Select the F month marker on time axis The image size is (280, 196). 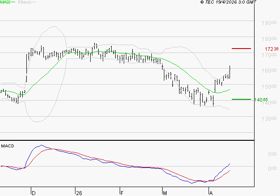pos(121,193)
